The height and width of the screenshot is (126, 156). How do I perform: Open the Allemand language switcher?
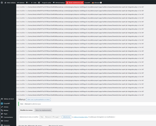click(96, 3)
